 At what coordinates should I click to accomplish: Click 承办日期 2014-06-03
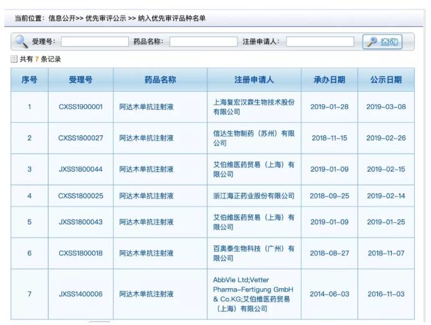(329, 294)
